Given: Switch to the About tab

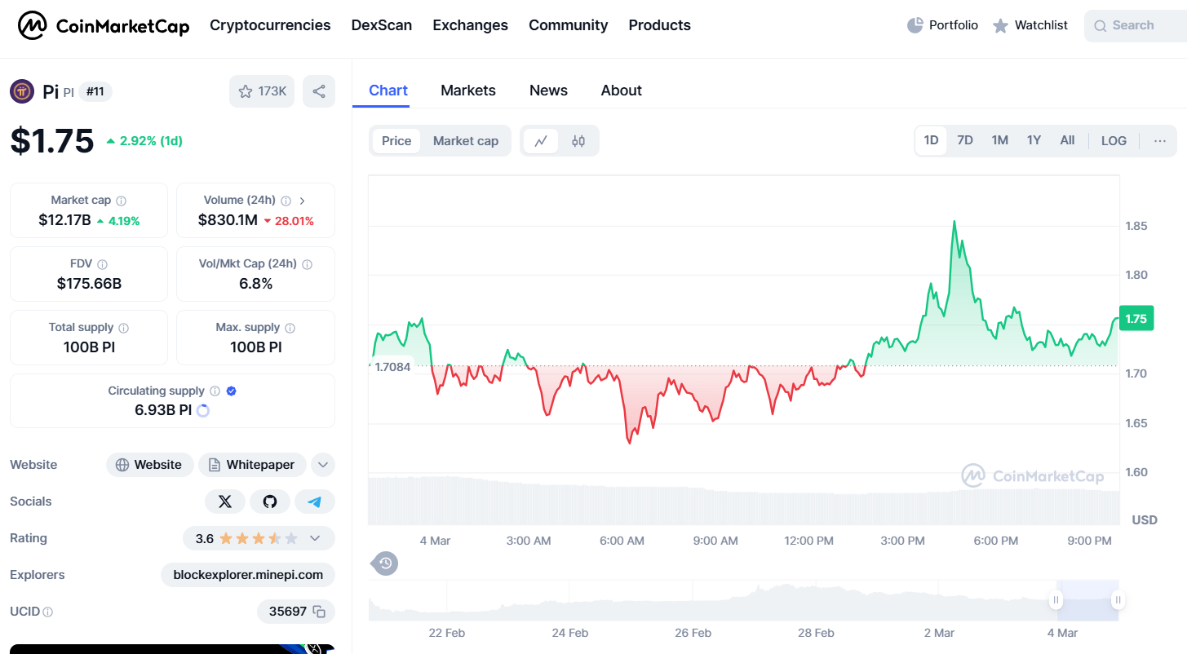Looking at the screenshot, I should pyautogui.click(x=622, y=91).
